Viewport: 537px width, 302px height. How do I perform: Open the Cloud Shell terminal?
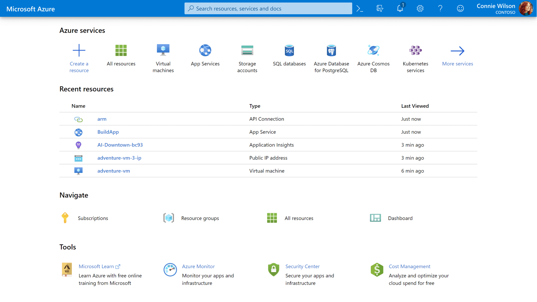(x=360, y=8)
